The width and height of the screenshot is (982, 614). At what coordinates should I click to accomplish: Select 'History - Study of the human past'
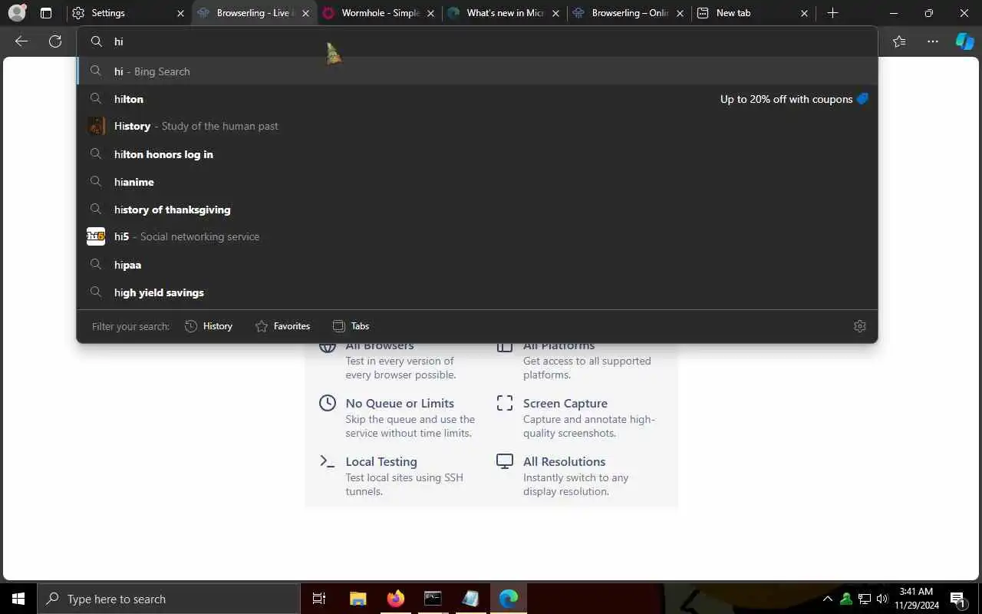click(x=477, y=126)
